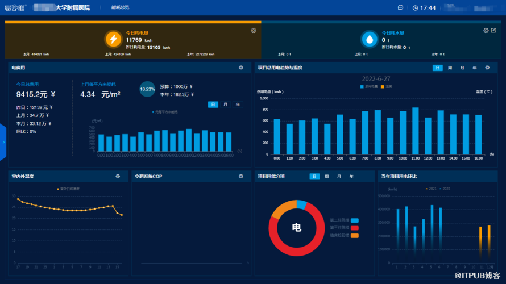
Task: Click the clock icon beside 17:44
Action: click(x=416, y=8)
